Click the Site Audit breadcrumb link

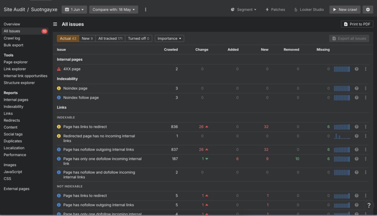click(x=14, y=10)
